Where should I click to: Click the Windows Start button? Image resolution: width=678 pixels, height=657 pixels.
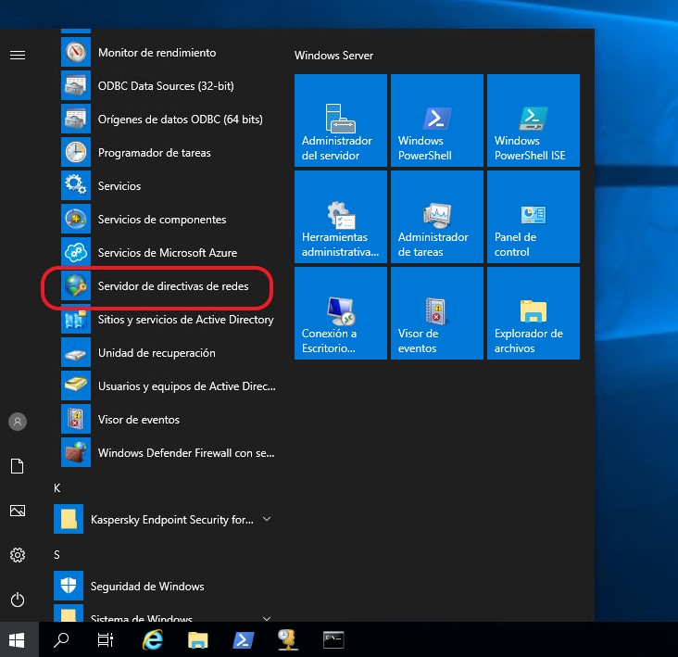click(x=17, y=640)
